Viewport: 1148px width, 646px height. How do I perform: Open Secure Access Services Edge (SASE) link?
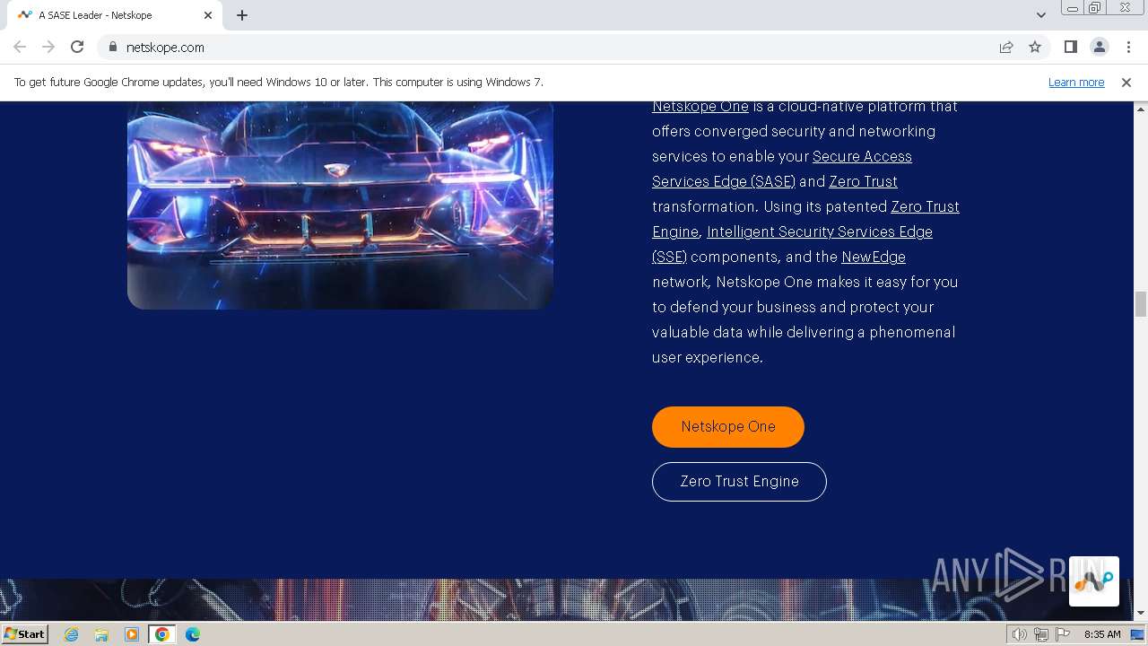pos(782,169)
